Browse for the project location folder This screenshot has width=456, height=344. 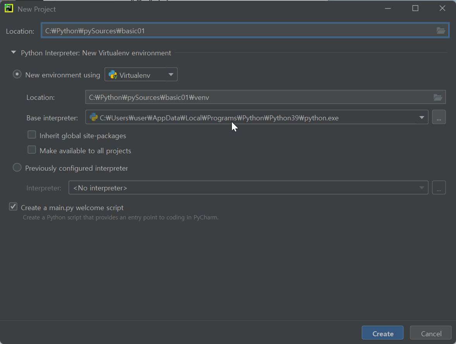(441, 31)
